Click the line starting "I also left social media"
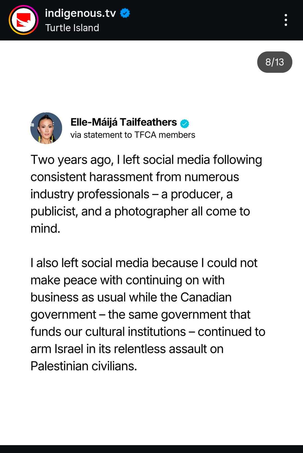The image size is (303, 453). [144, 263]
